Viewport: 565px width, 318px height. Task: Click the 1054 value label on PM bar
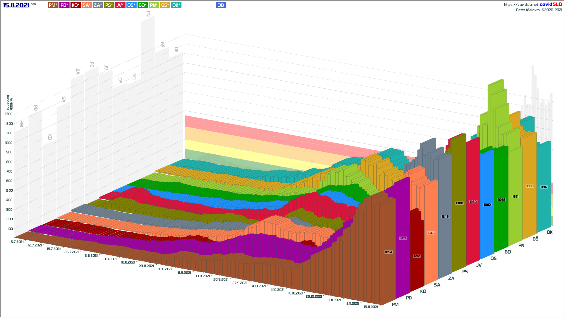coord(388,252)
